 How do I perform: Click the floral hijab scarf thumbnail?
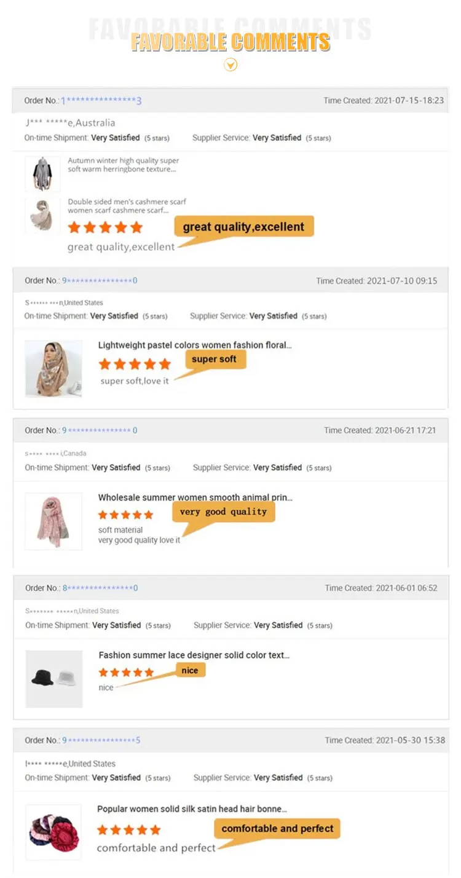click(x=53, y=369)
